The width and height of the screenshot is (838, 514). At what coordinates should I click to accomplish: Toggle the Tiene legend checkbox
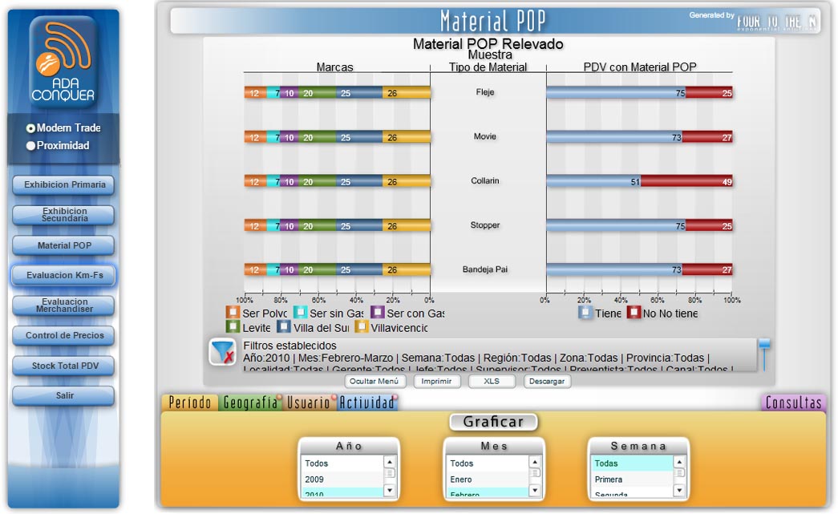click(585, 312)
